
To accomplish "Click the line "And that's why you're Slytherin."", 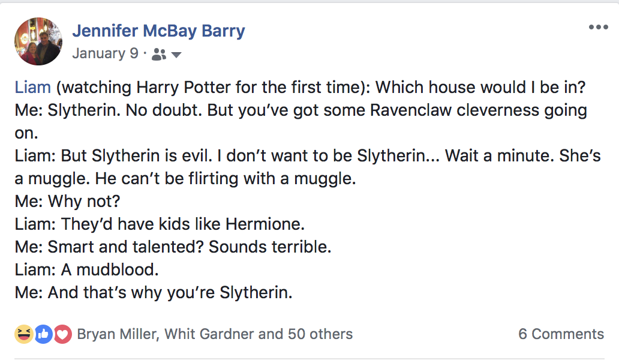I will click(170, 293).
